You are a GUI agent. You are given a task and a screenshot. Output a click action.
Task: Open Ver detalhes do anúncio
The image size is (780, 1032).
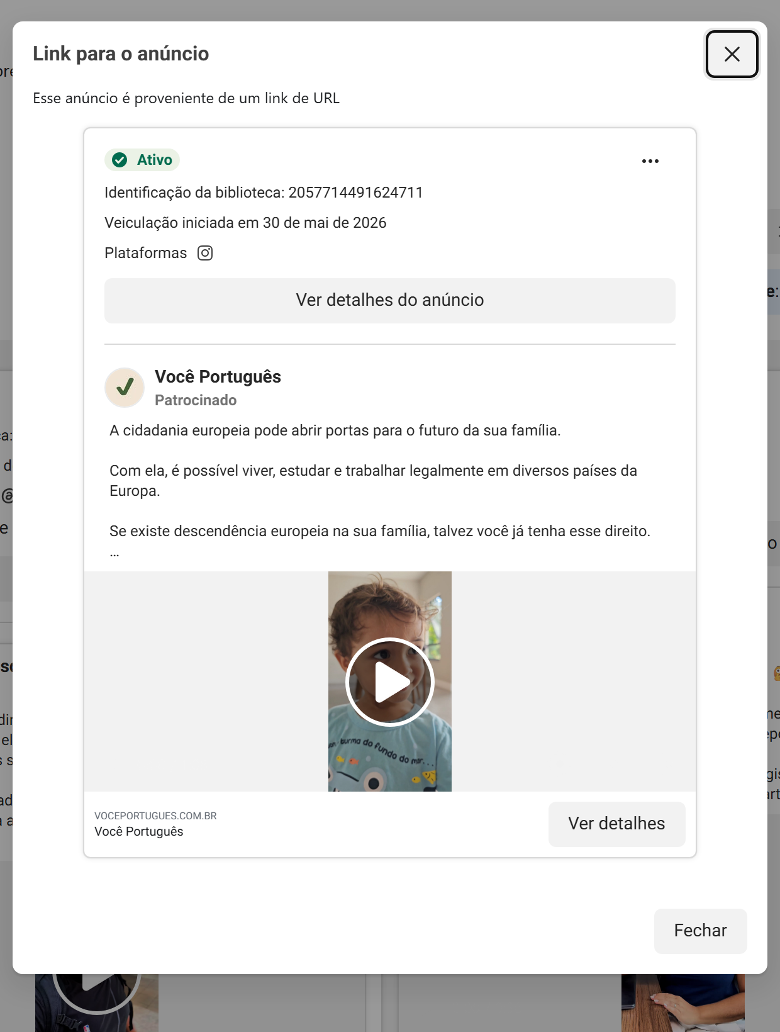coord(390,300)
